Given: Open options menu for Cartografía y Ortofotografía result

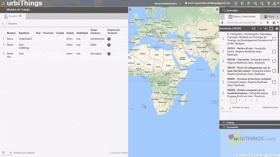Looking at the screenshot, I should tap(223, 39).
